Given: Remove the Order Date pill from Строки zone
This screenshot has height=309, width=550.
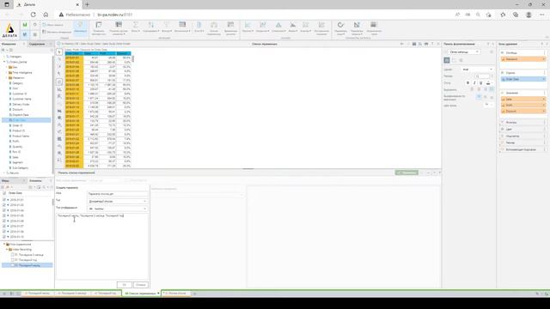Looking at the screenshot, I should tap(544, 79).
